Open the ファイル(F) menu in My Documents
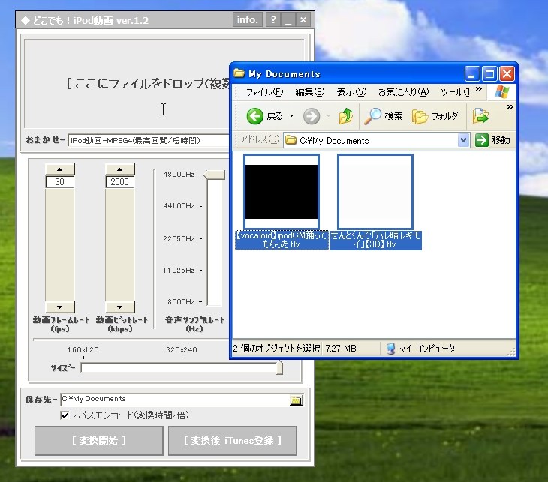This screenshot has height=482, width=548. [264, 92]
